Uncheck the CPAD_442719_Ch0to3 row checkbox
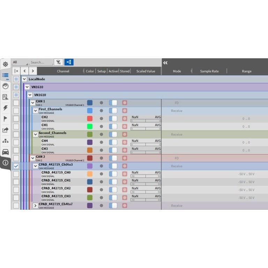The height and width of the screenshot is (268, 268). coord(16,166)
